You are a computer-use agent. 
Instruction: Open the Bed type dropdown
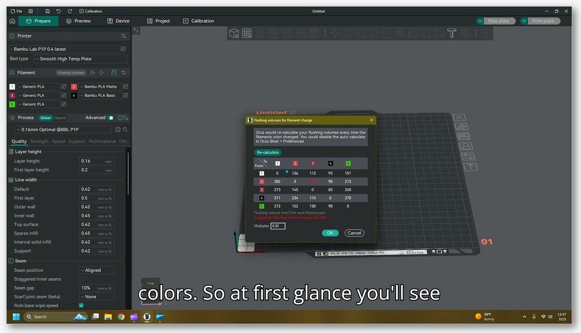(x=81, y=59)
